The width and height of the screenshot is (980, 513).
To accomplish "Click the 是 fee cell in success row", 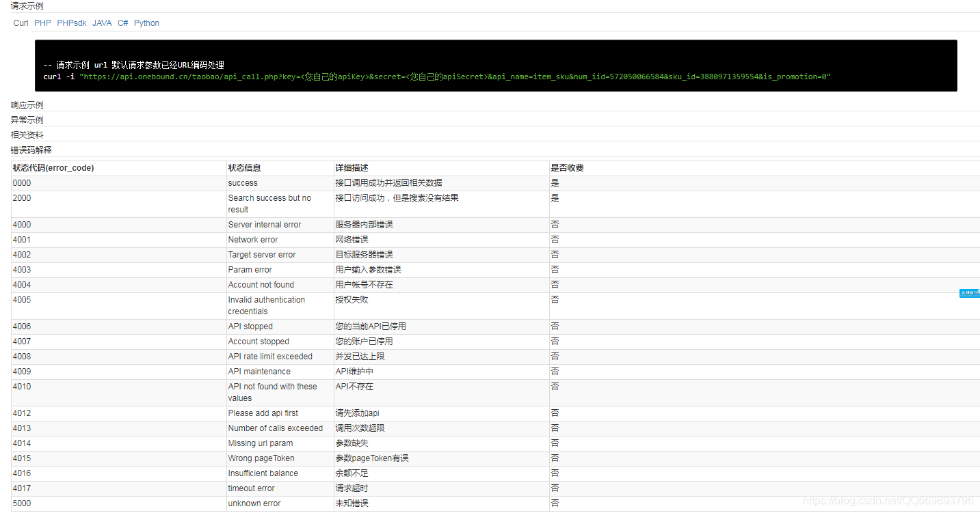I will pyautogui.click(x=765, y=183).
